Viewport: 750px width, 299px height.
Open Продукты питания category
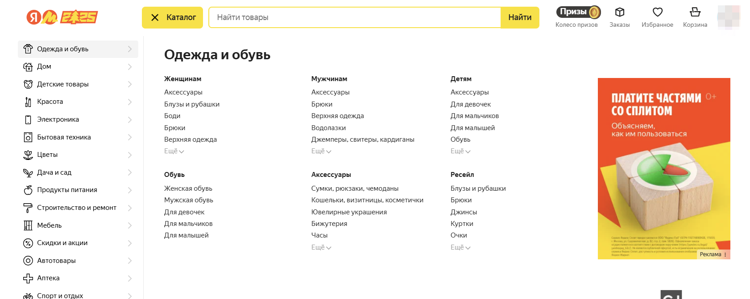[78, 190]
